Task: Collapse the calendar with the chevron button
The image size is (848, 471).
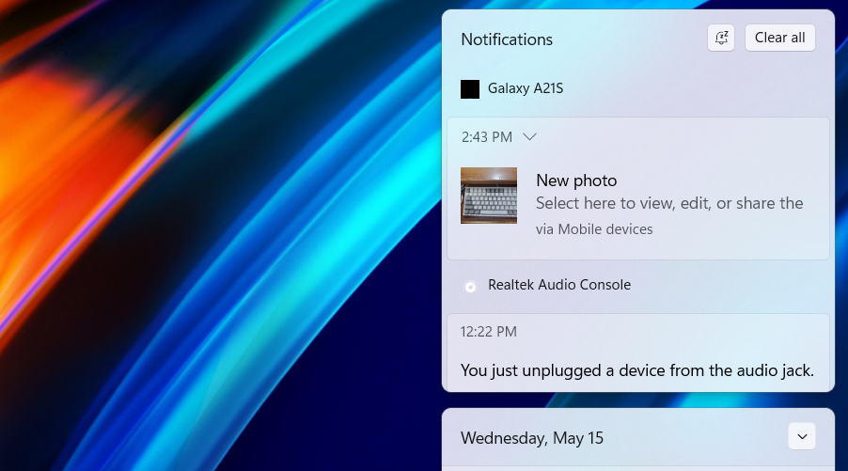Action: [x=802, y=436]
